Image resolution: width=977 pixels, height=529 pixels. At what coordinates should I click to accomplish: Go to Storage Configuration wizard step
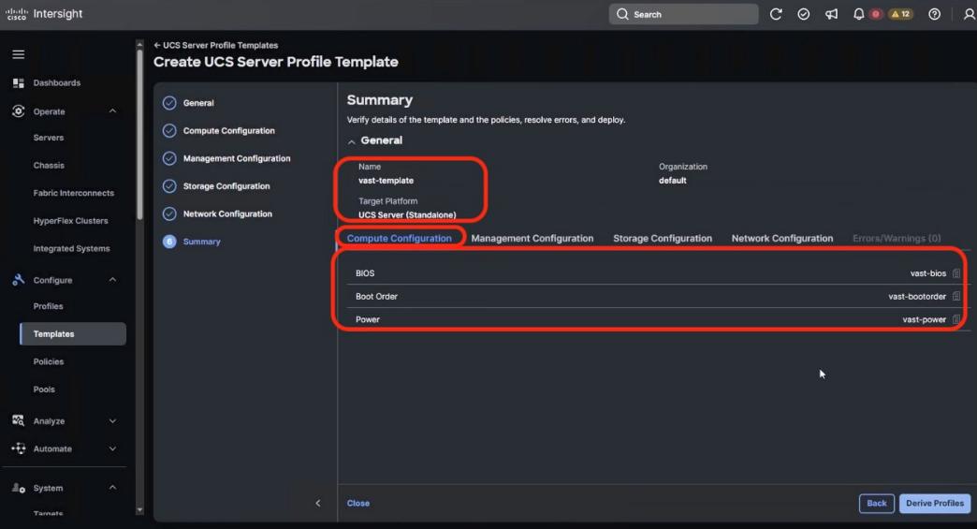[x=226, y=185]
